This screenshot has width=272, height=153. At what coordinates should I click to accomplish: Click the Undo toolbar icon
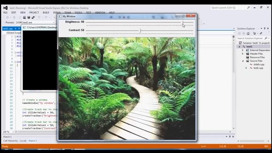[x=39, y=17]
